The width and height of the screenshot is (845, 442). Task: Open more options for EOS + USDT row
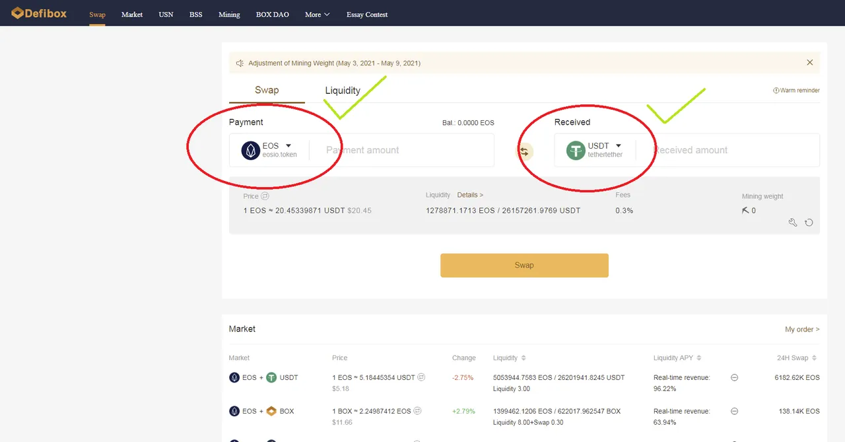point(734,377)
